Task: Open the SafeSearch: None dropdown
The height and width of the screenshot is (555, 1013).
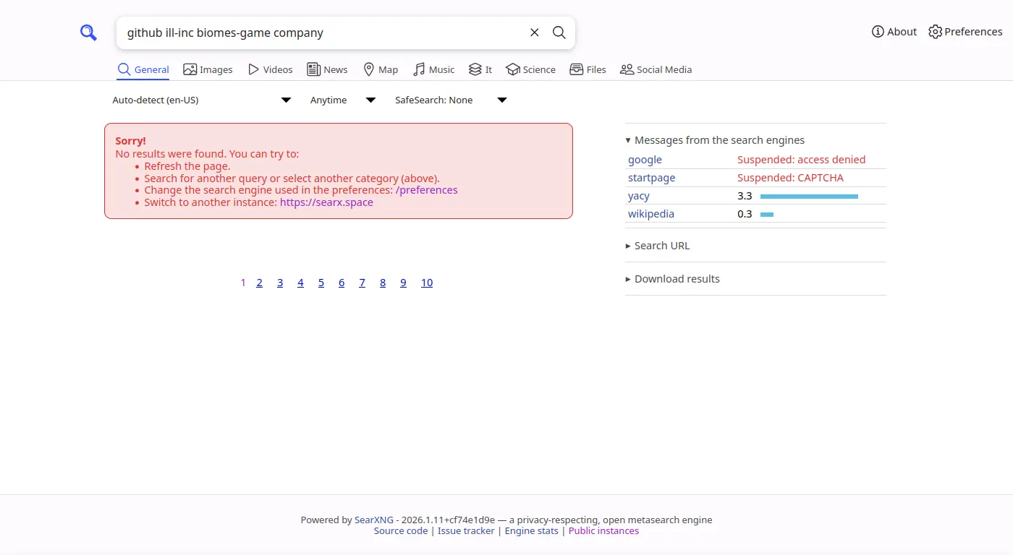Action: (451, 100)
